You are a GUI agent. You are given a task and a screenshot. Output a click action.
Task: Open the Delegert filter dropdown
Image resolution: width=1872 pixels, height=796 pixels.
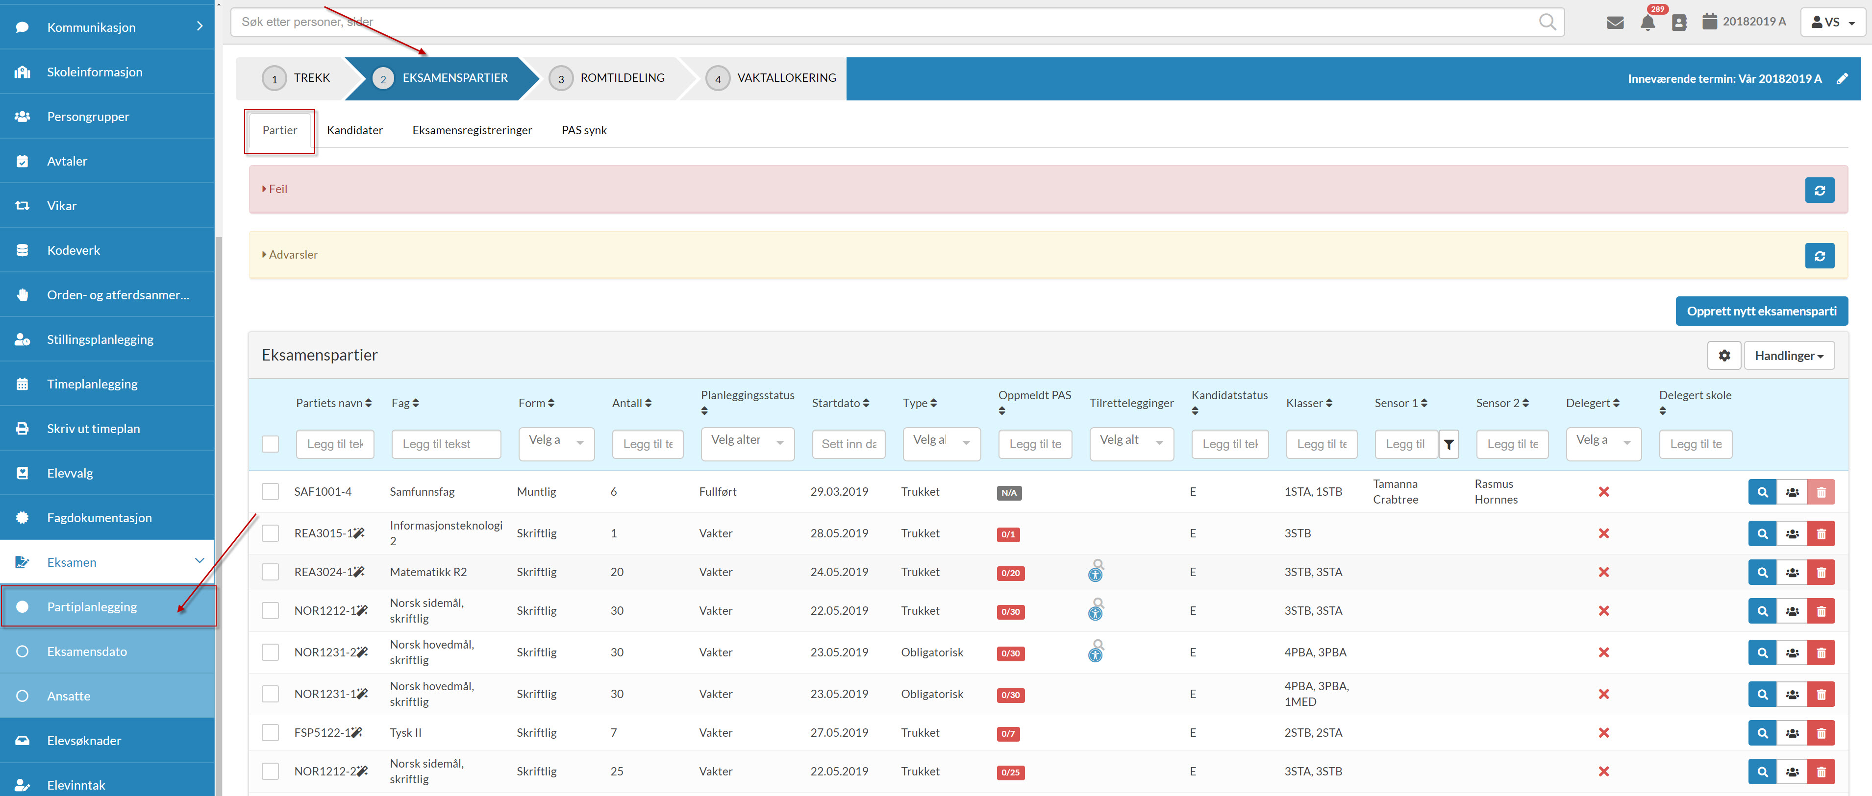(1603, 444)
